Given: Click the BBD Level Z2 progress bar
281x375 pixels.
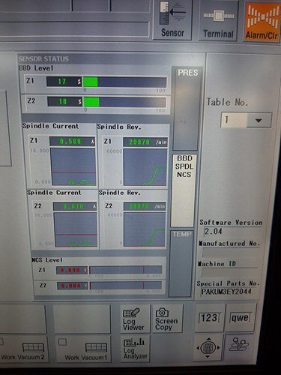Looking at the screenshot, I should coord(124,102).
